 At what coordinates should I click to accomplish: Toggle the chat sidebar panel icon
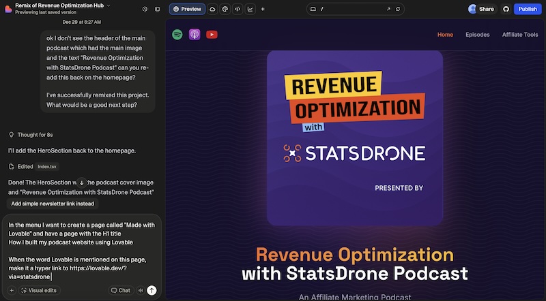[x=158, y=9]
